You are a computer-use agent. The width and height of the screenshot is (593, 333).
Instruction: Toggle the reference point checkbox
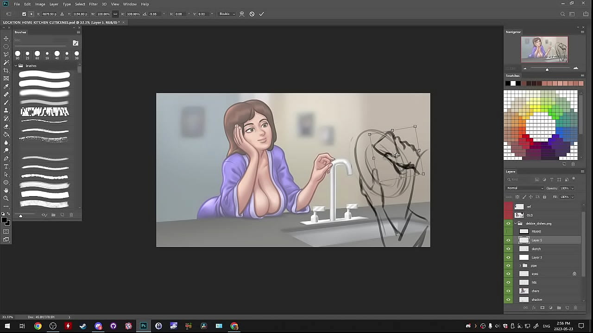tap(24, 14)
